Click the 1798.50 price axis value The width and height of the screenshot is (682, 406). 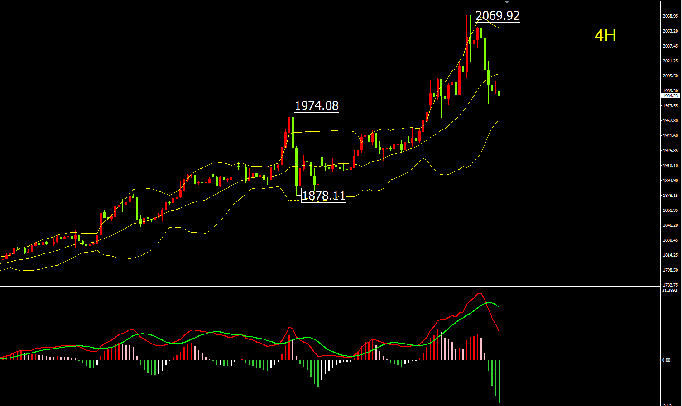[x=670, y=270]
